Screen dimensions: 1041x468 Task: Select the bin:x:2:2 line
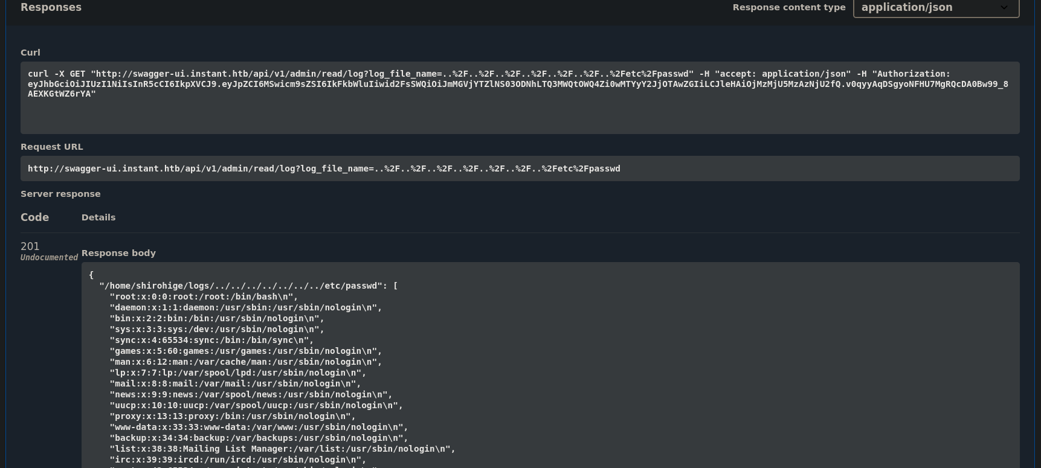[x=217, y=318]
